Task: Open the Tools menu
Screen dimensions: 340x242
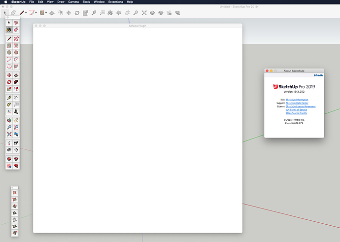Action: coord(86,2)
